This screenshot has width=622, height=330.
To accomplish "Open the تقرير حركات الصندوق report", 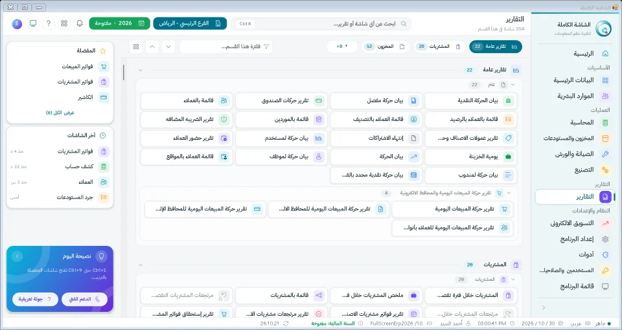I will coord(281,101).
